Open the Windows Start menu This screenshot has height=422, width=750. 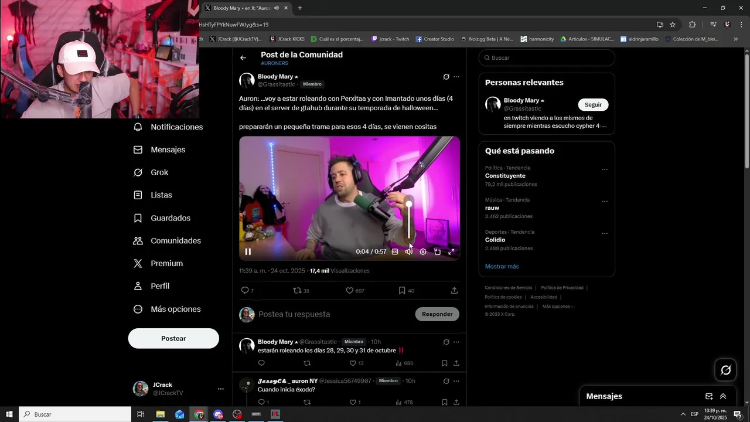coord(9,414)
